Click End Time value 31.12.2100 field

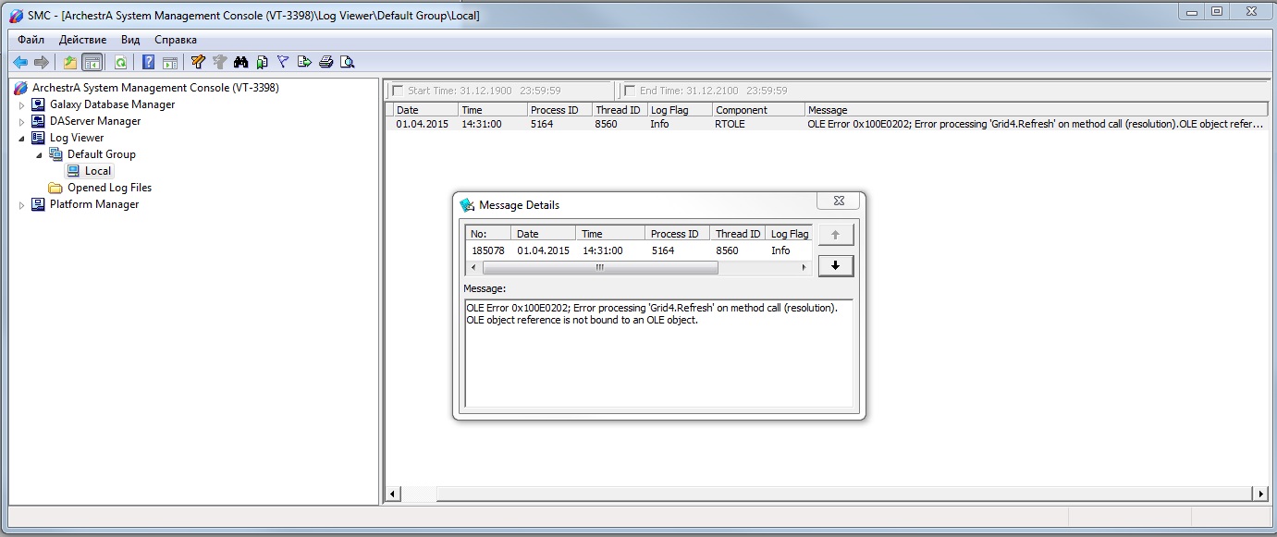tap(714, 91)
